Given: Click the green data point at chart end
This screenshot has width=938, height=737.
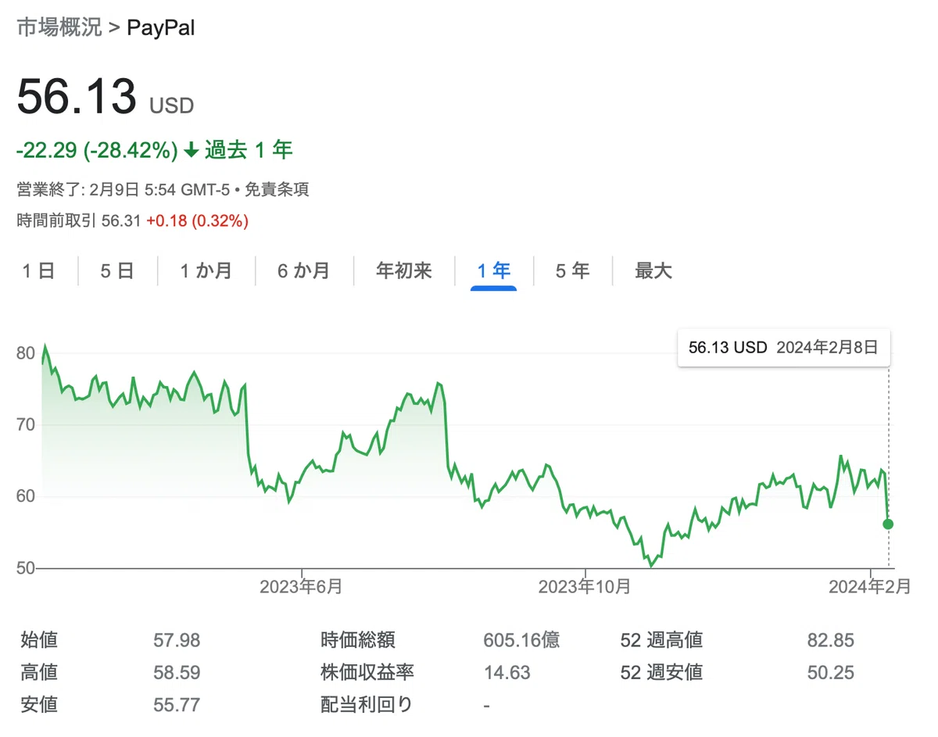Looking at the screenshot, I should [x=888, y=524].
